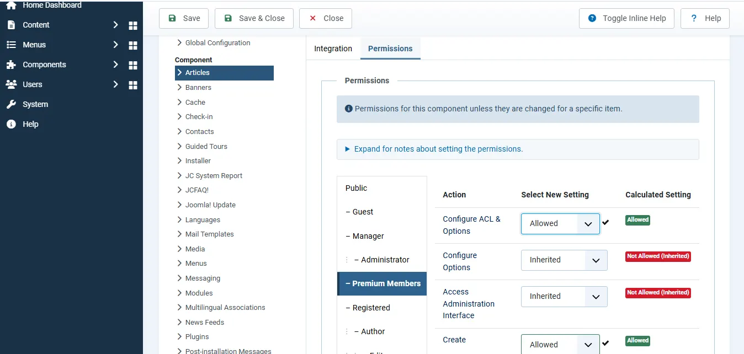Image resolution: width=744 pixels, height=354 pixels.
Task: Expand the Components submenu arrow
Action: coord(115,65)
